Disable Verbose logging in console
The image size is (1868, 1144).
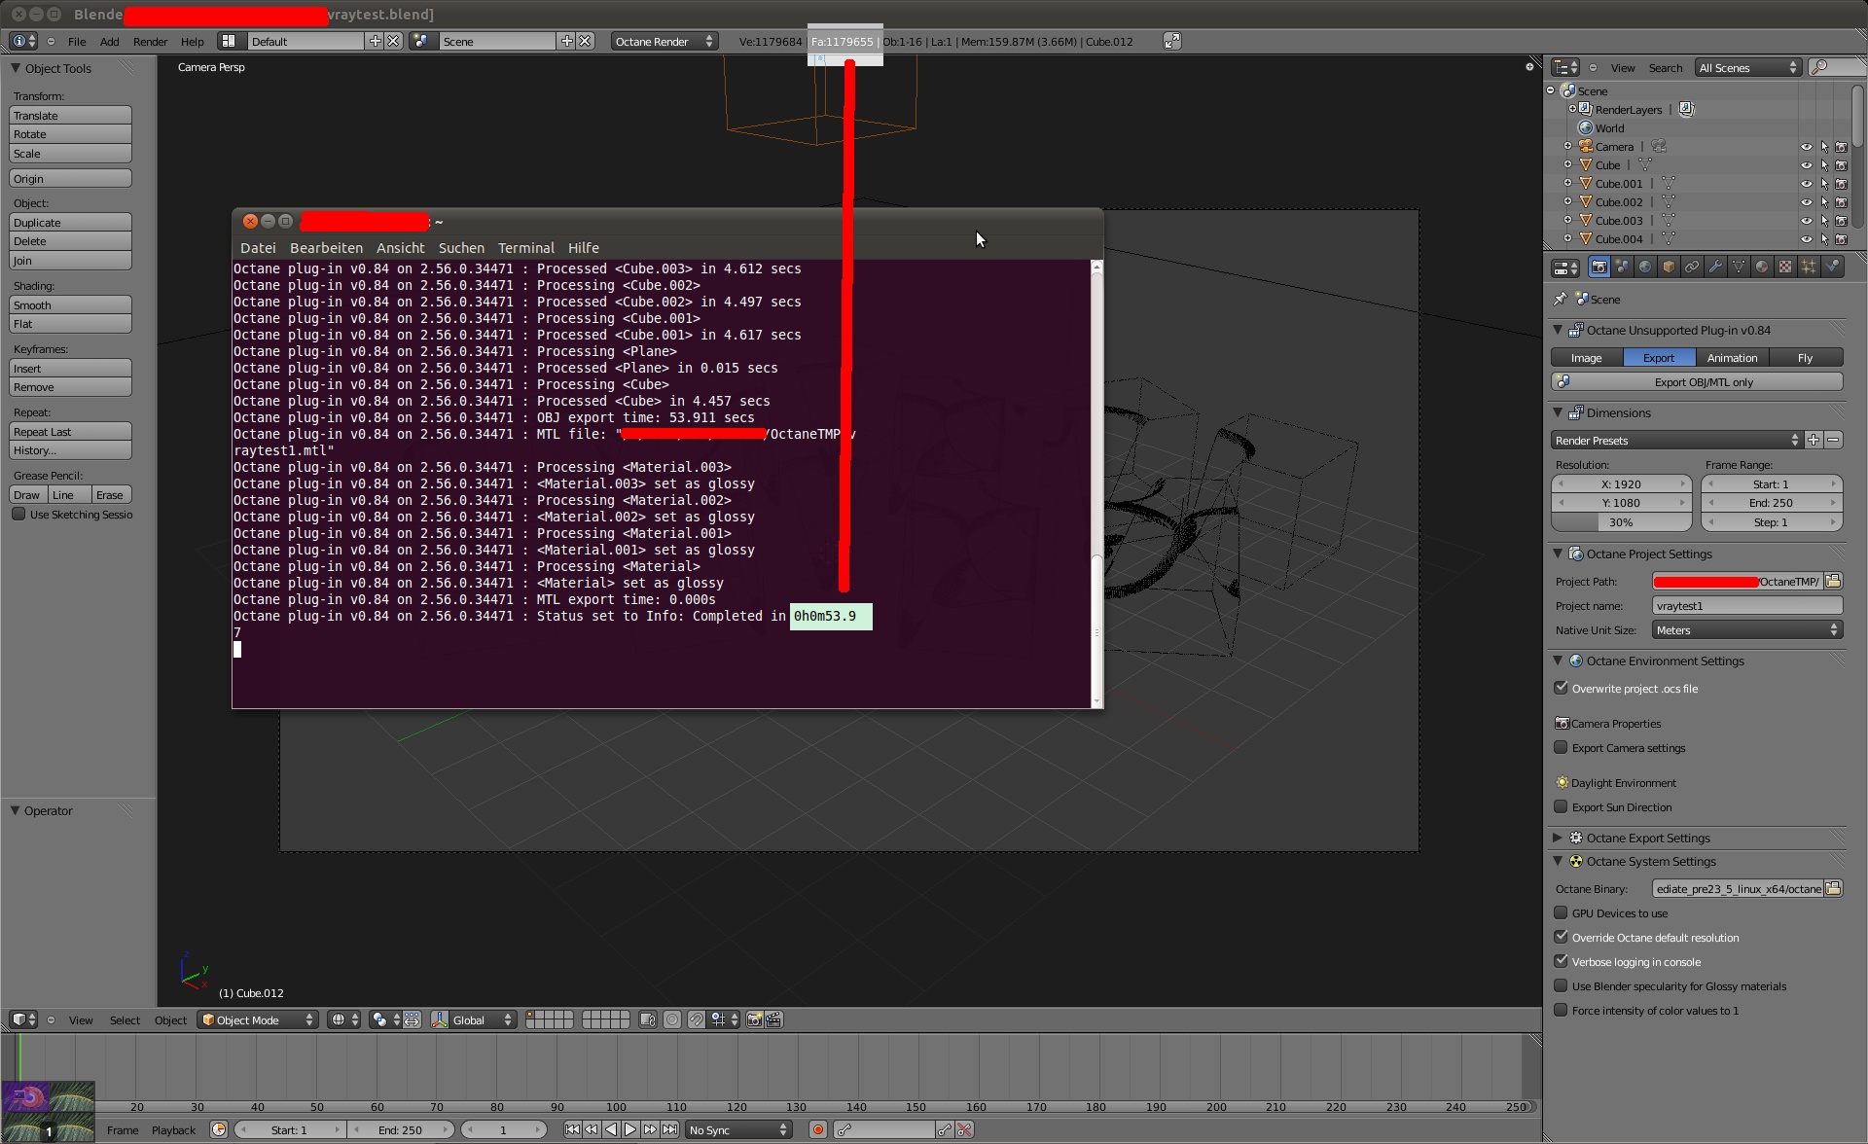pyautogui.click(x=1562, y=961)
